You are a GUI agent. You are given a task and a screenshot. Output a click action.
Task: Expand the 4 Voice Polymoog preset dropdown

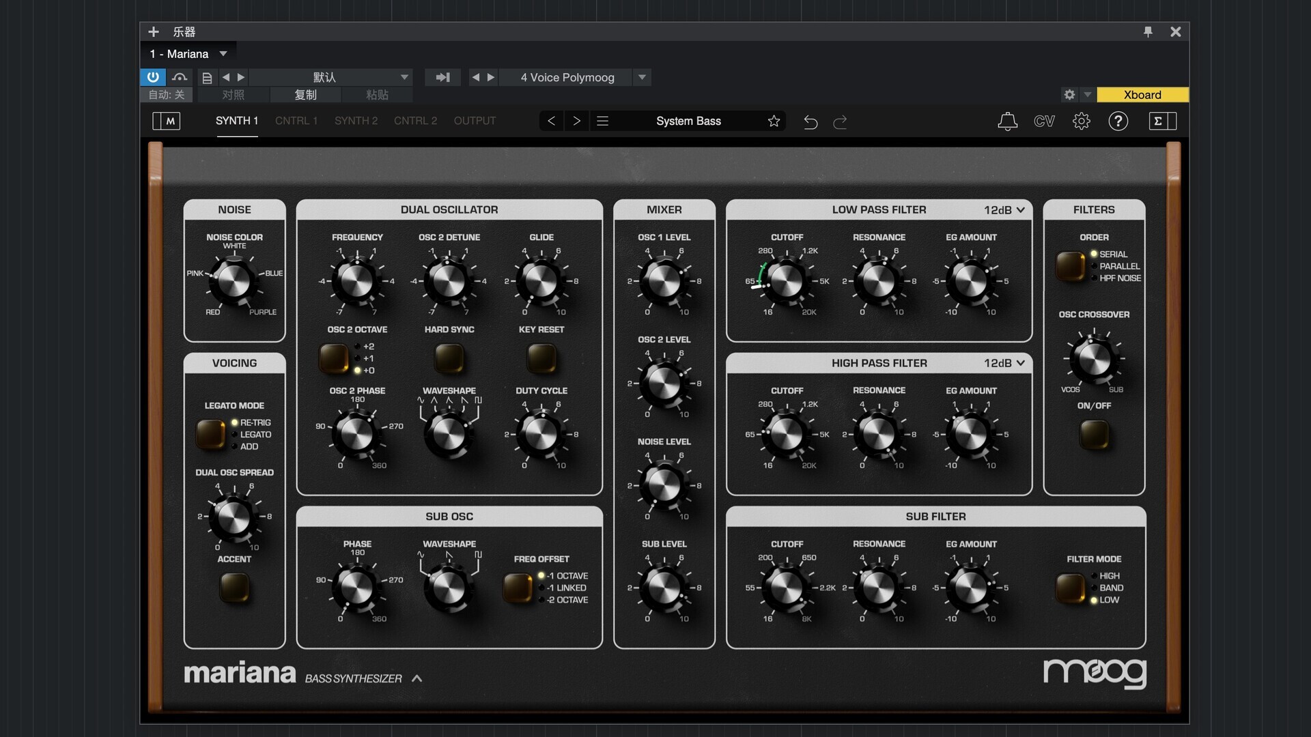click(x=642, y=77)
